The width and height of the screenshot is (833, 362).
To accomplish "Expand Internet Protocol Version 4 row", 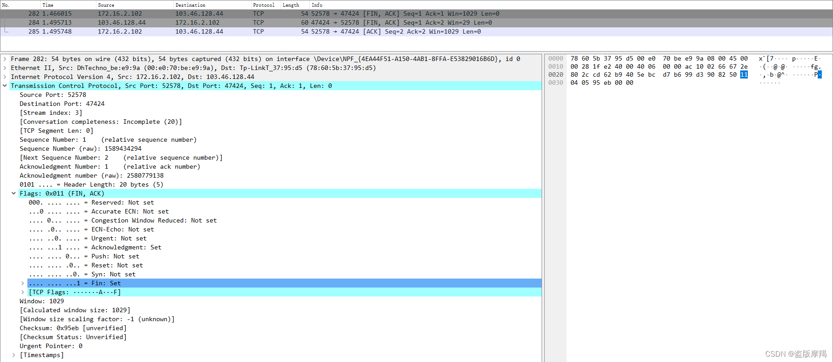I will pos(5,77).
